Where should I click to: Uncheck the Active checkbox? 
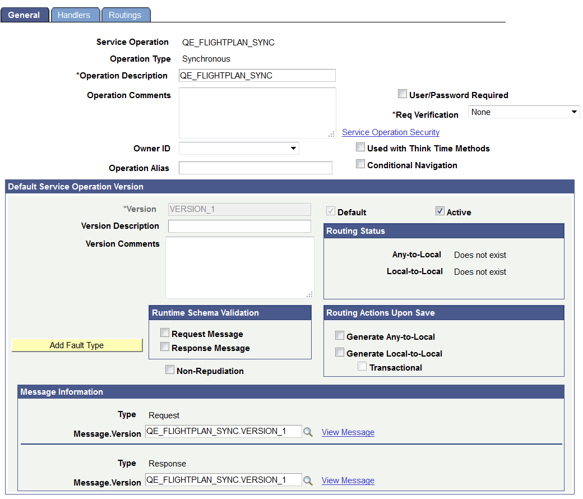(440, 211)
